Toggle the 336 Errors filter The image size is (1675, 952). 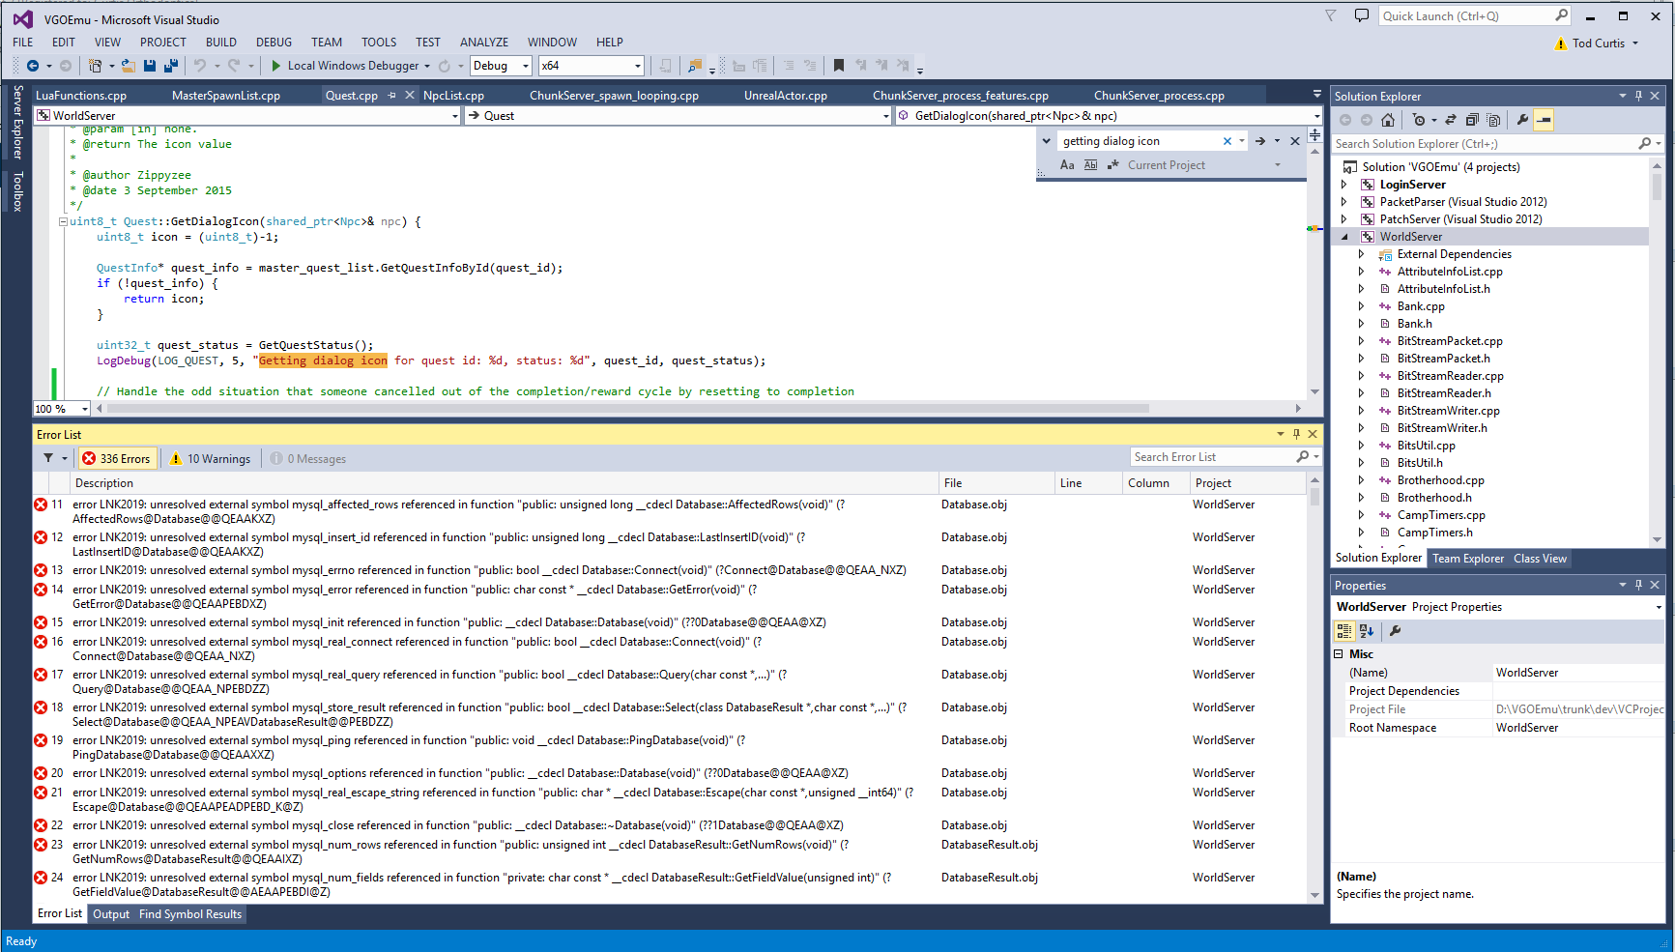click(117, 459)
